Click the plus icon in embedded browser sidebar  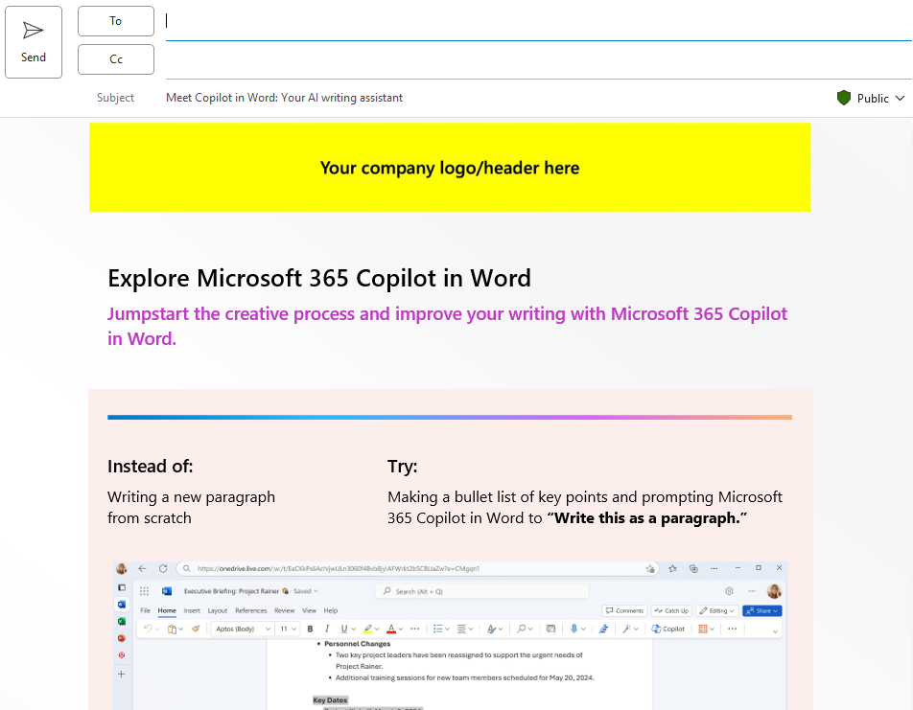pyautogui.click(x=122, y=674)
